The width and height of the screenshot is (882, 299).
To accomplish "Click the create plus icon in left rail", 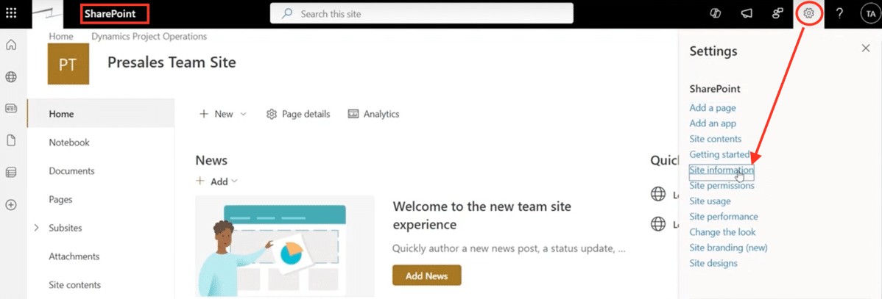I will pos(11,205).
